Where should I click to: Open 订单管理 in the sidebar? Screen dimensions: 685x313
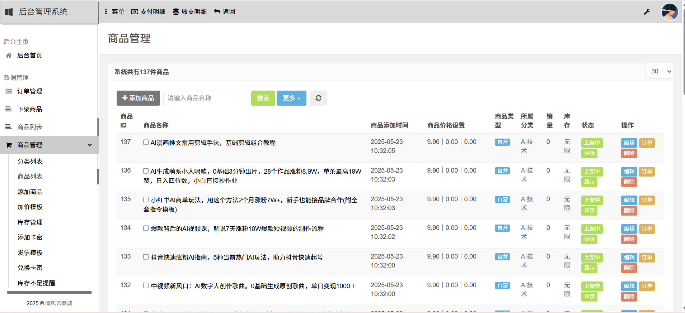[30, 91]
